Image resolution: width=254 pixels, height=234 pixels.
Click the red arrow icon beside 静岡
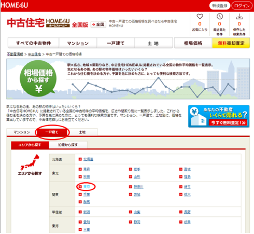(x=131, y=222)
